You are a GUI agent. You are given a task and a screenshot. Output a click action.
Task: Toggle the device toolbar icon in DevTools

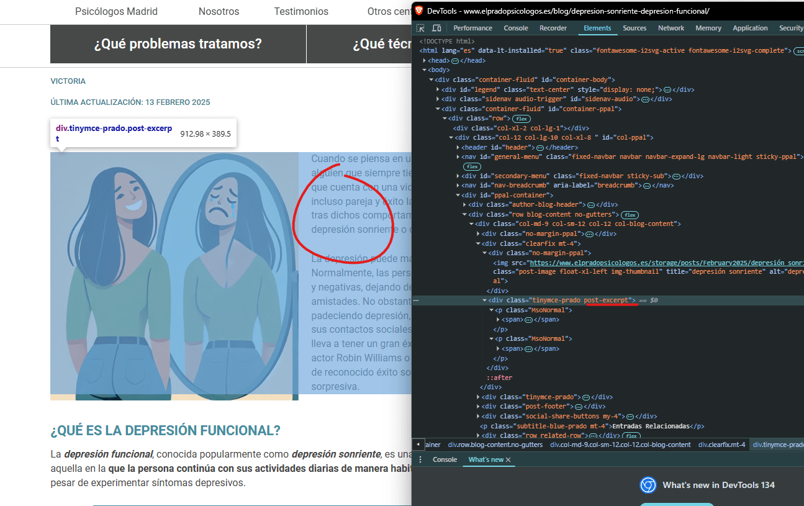436,28
